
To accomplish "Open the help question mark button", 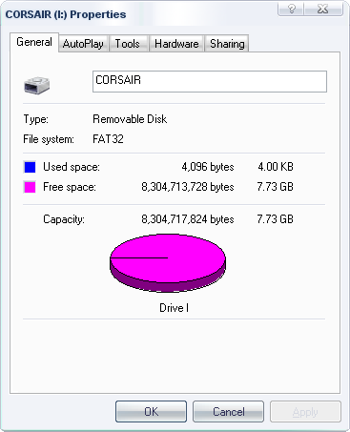I will [291, 9].
